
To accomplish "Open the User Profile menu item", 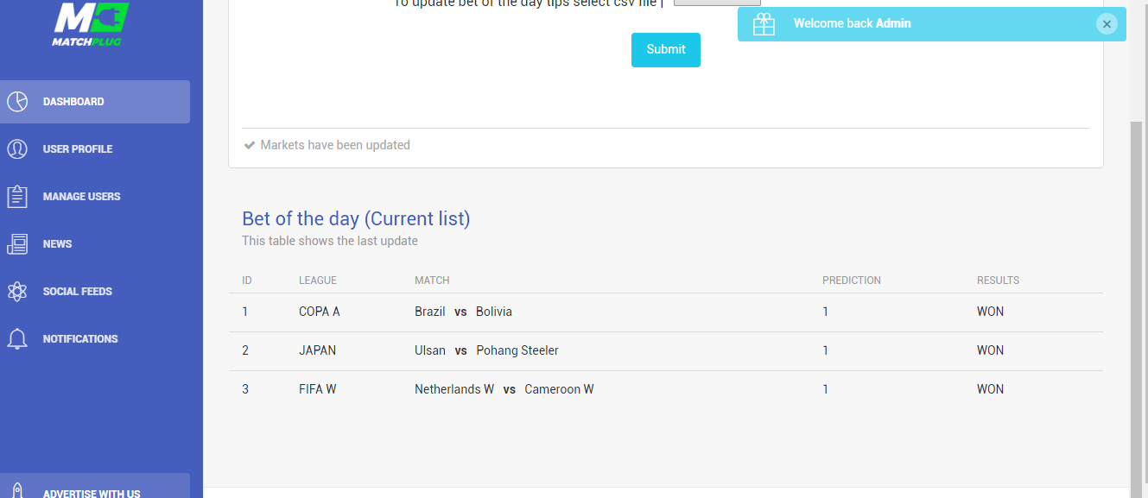I will (x=78, y=149).
